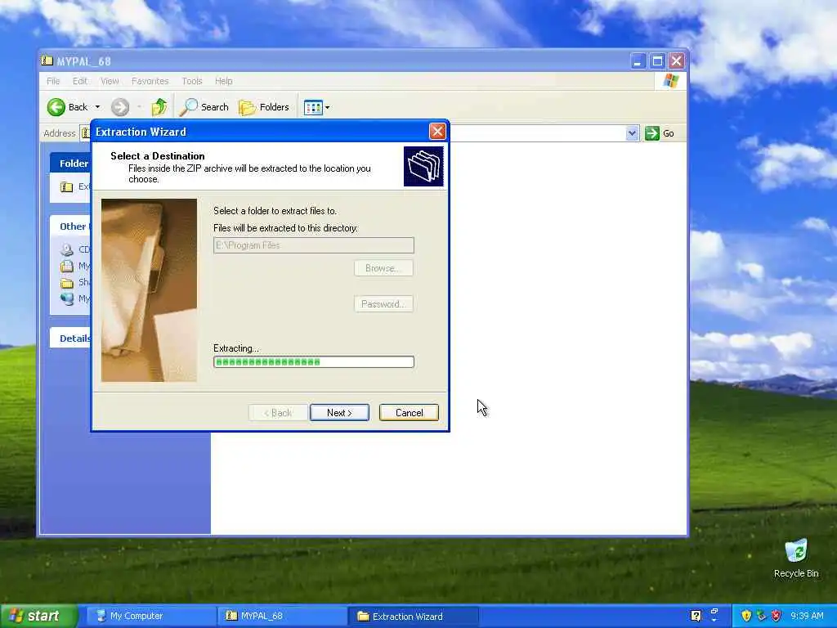The height and width of the screenshot is (628, 837).
Task: Open the Favorites menu
Action: tap(150, 81)
